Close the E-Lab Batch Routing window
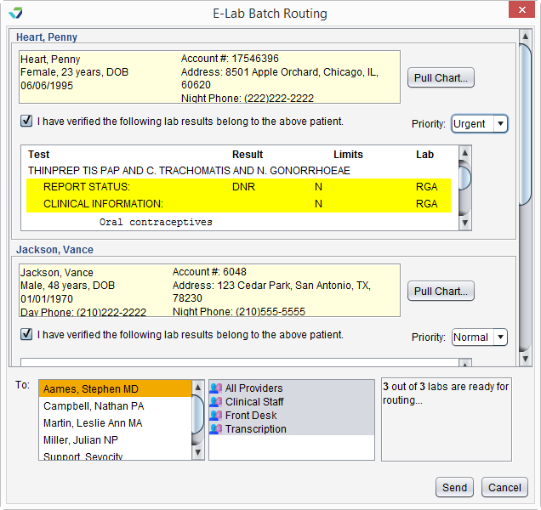This screenshot has width=541, height=510. coord(520,12)
